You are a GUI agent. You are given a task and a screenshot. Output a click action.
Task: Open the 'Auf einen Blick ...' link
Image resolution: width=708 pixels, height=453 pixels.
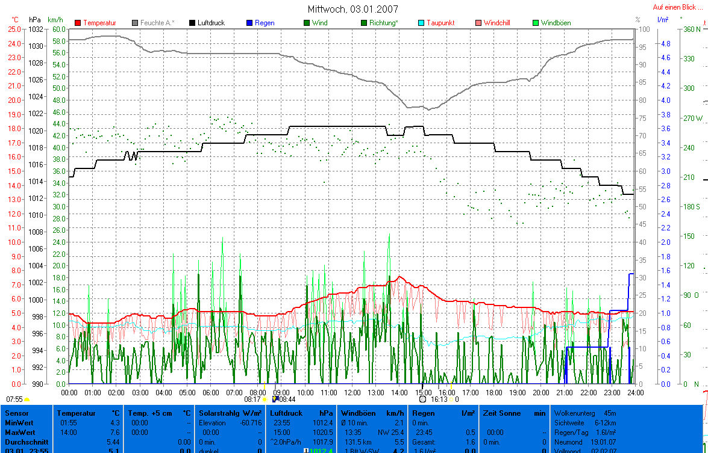click(x=677, y=7)
